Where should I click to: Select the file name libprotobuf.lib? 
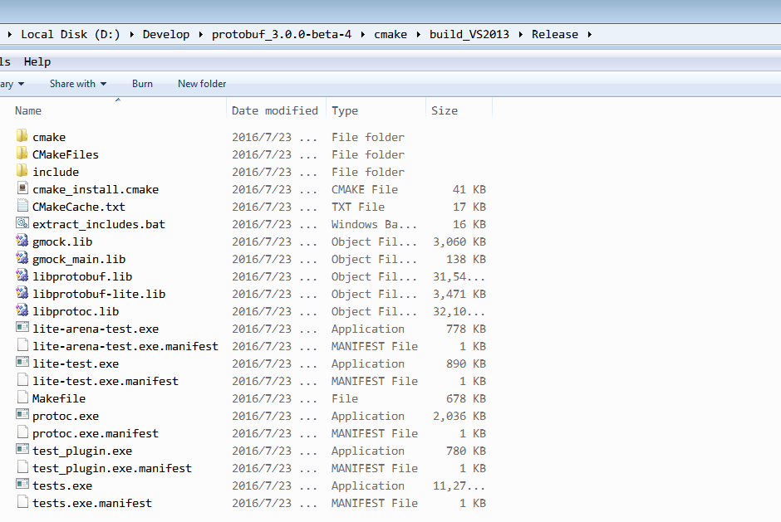[82, 276]
